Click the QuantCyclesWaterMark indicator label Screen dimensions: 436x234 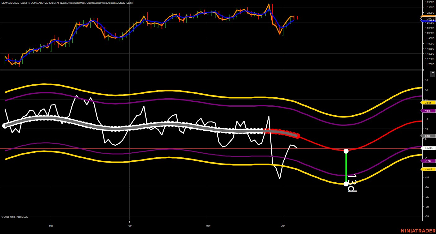point(73,3)
